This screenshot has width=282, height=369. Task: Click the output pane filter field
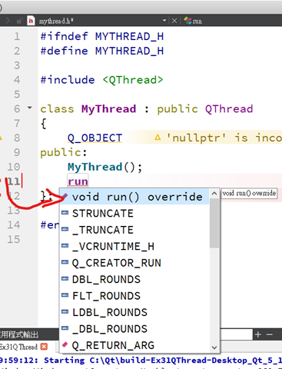coord(236,334)
